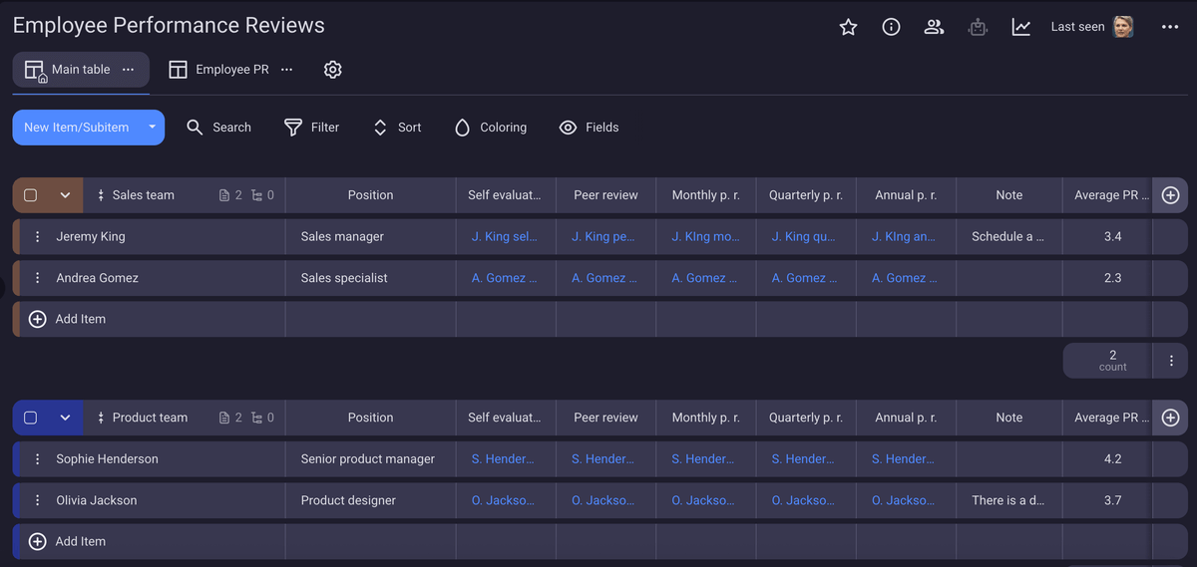Open the members icon in header
1197x567 pixels.
(x=934, y=27)
